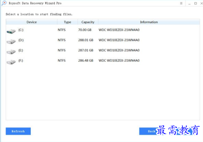Screen dimensions: 203x142
Task: Click WDC WD10EZEX info in F: row
Action: point(119,61)
